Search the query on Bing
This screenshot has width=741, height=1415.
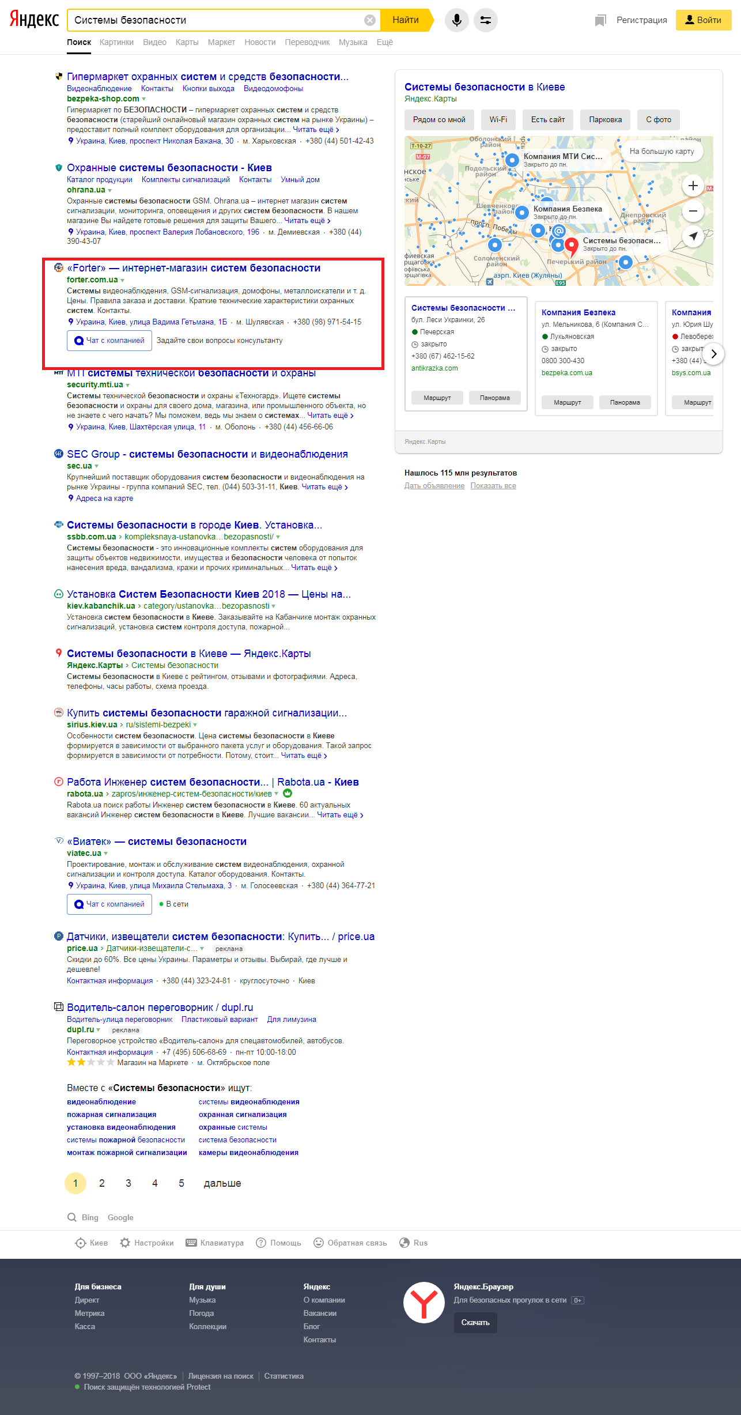tap(89, 1217)
